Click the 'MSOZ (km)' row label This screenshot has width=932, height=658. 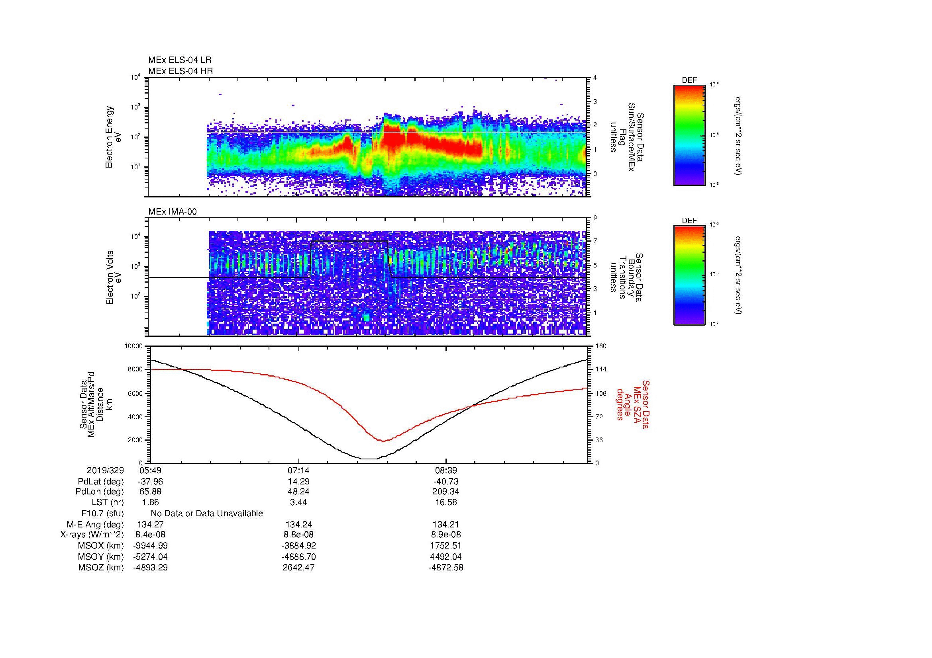101,568
